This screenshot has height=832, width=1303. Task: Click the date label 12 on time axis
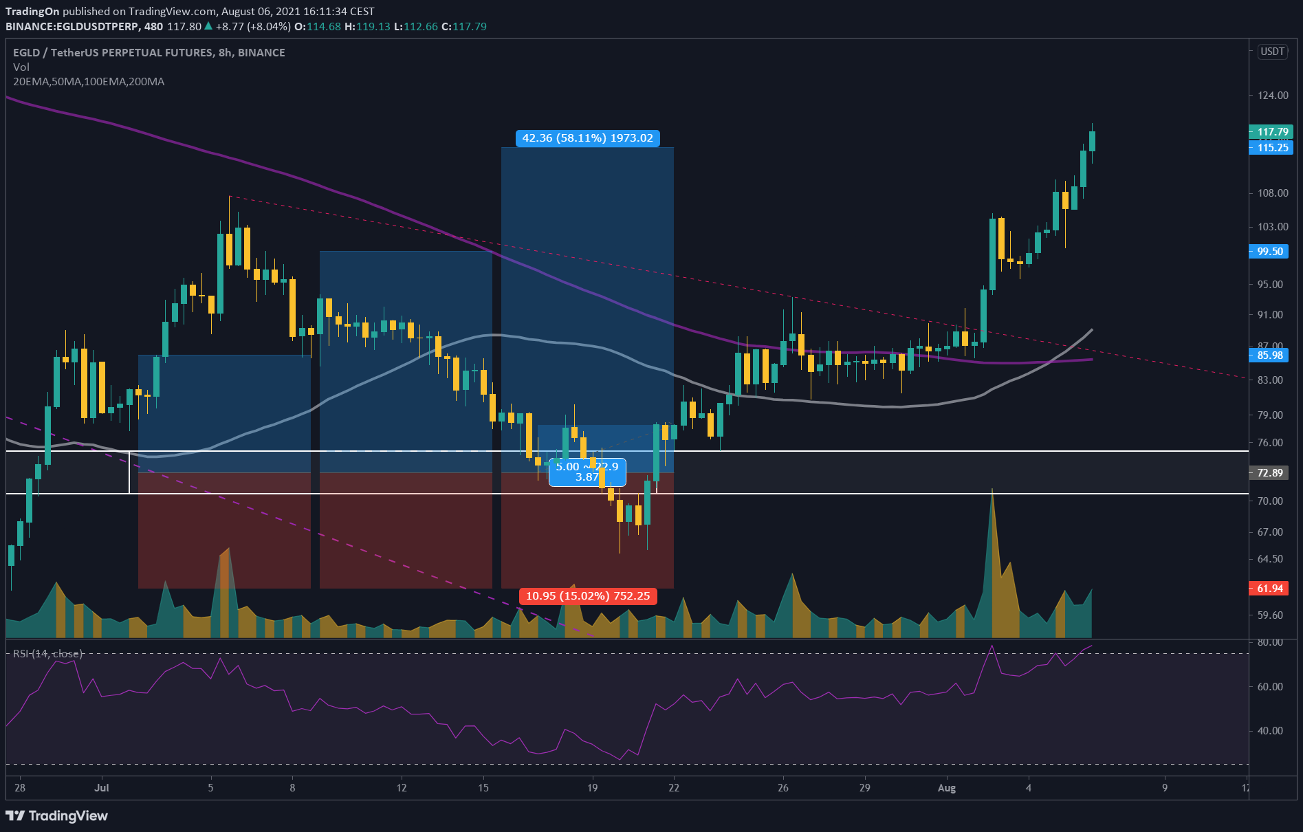pos(402,788)
